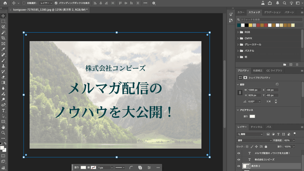Open the 通常 blend mode dropdown
The width and height of the screenshot is (304, 171).
pyautogui.click(x=254, y=140)
